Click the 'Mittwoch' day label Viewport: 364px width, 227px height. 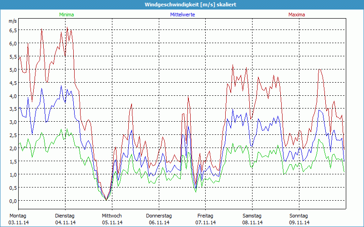pyautogui.click(x=112, y=216)
